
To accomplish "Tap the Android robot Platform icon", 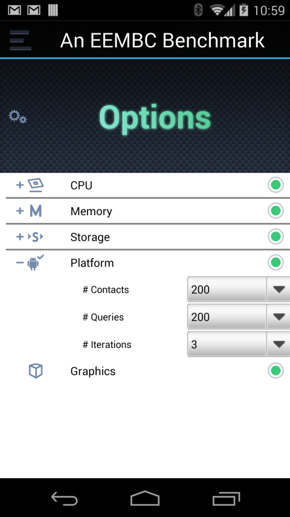I will tap(35, 263).
